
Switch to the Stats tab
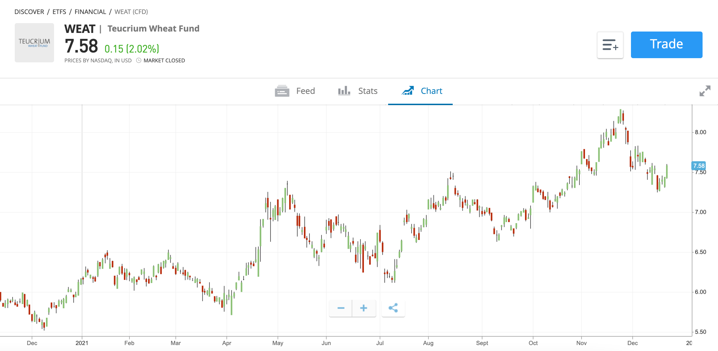[x=358, y=91]
